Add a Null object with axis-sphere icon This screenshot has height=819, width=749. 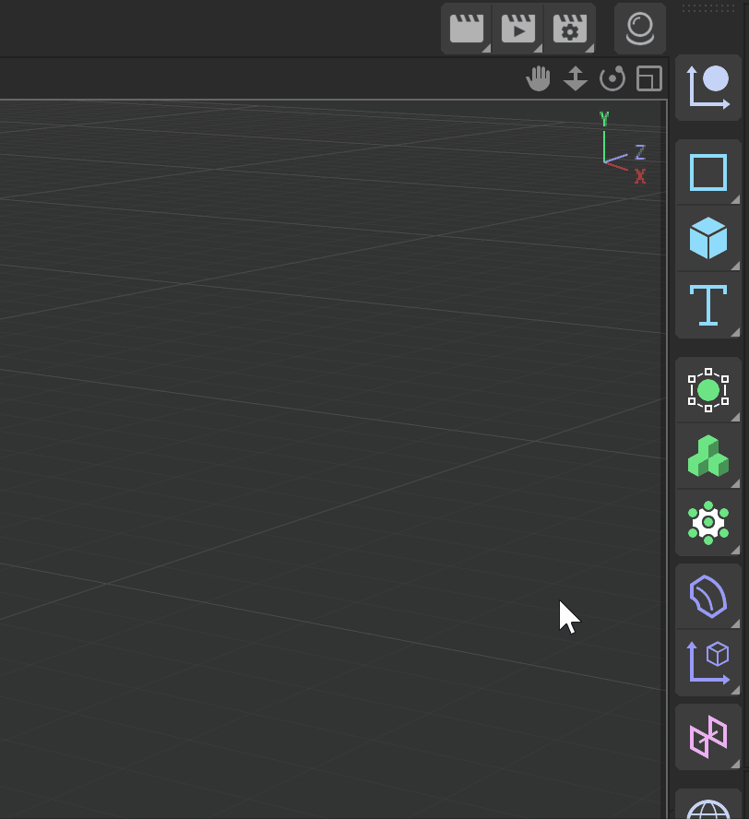(708, 88)
